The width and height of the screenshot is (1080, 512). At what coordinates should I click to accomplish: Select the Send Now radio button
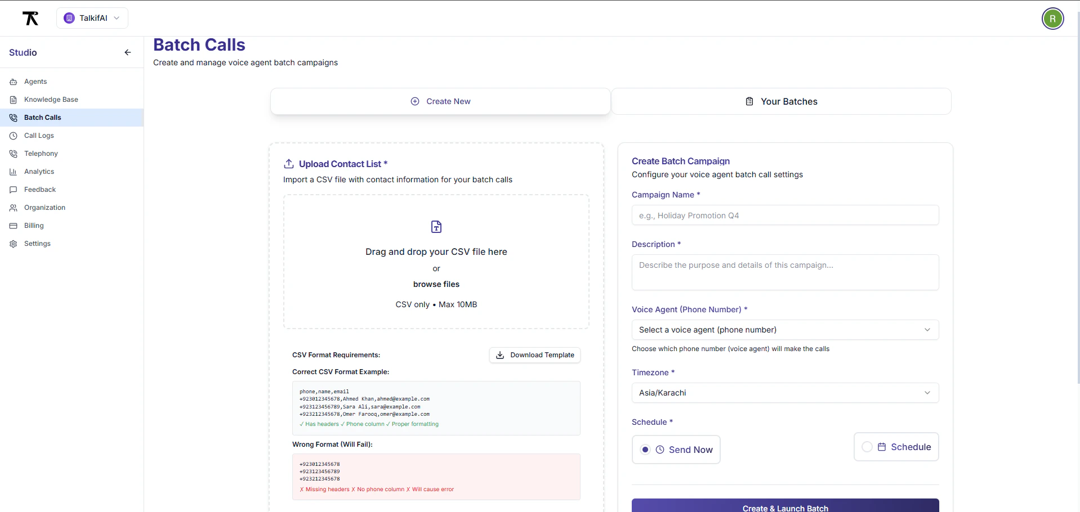[645, 450]
